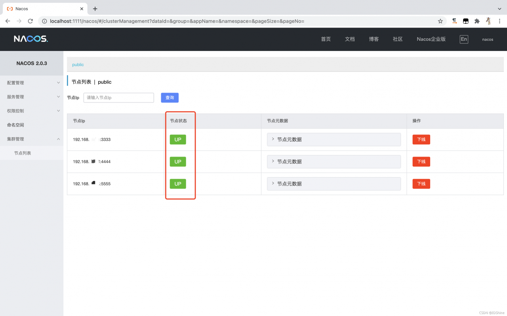Viewport: 507px width, 316px height.
Task: Bookmark this page with the star icon
Action: (x=440, y=21)
